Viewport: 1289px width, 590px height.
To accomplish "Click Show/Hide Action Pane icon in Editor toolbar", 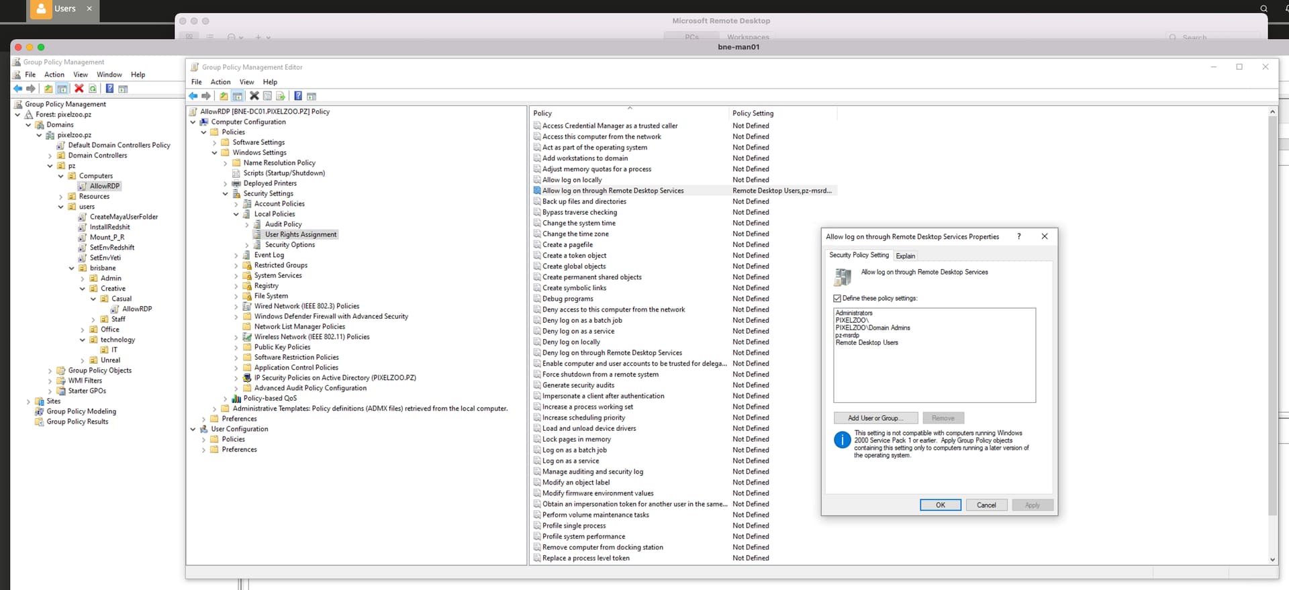I will pos(312,96).
